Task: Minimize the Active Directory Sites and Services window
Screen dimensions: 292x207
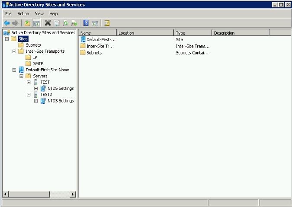Action: [x=275, y=5]
